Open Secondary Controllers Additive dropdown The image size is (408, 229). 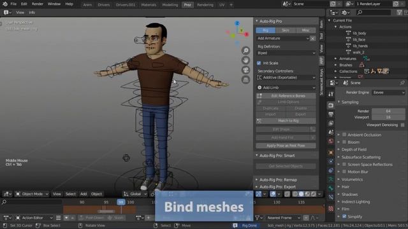286,78
